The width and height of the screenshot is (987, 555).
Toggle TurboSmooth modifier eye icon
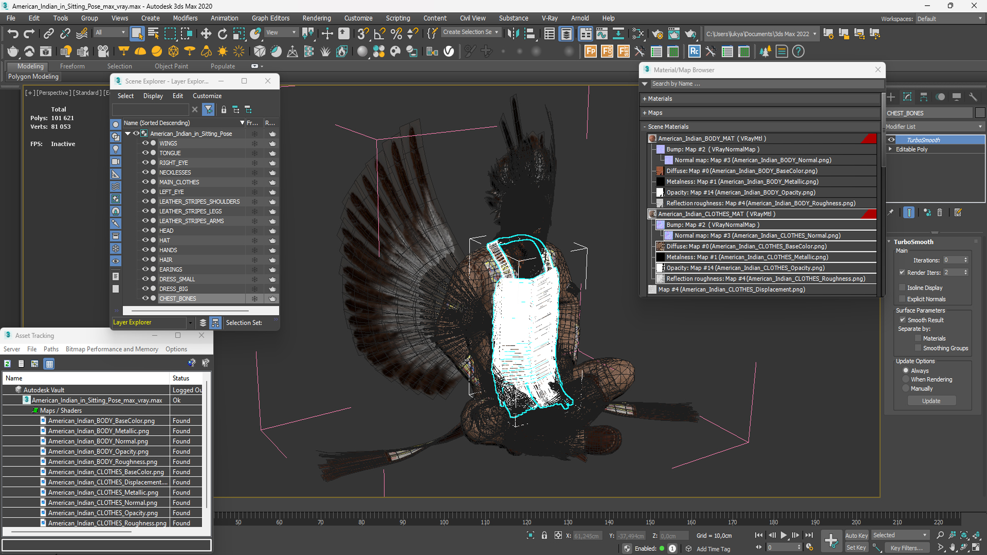[x=891, y=140]
